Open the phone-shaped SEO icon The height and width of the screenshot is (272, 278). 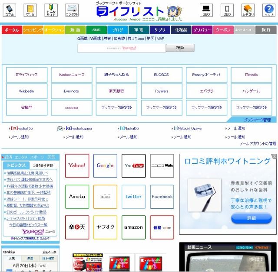227,10
